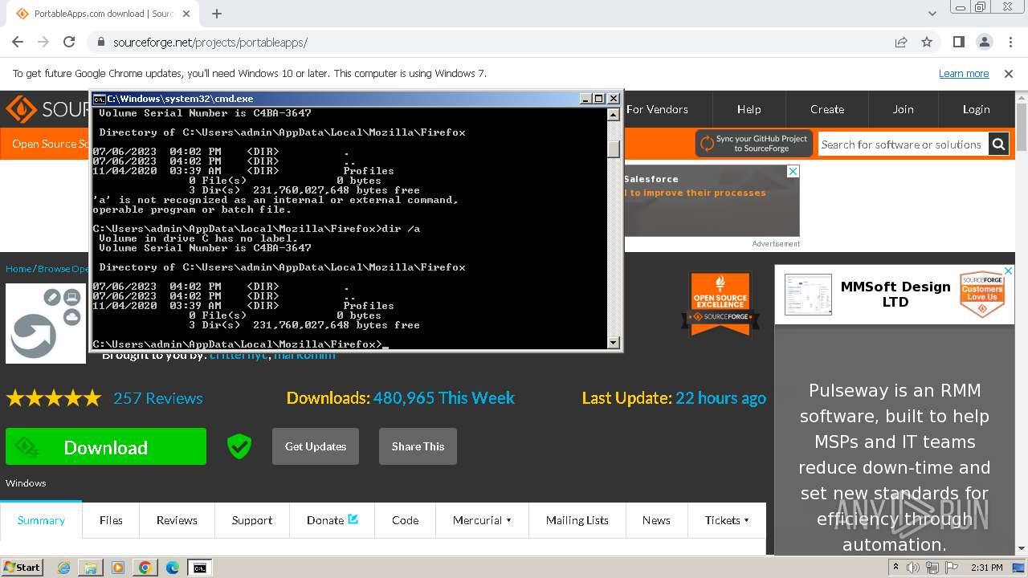Viewport: 1028px width, 578px height.
Task: Click the Login link in the header
Action: coord(977,109)
